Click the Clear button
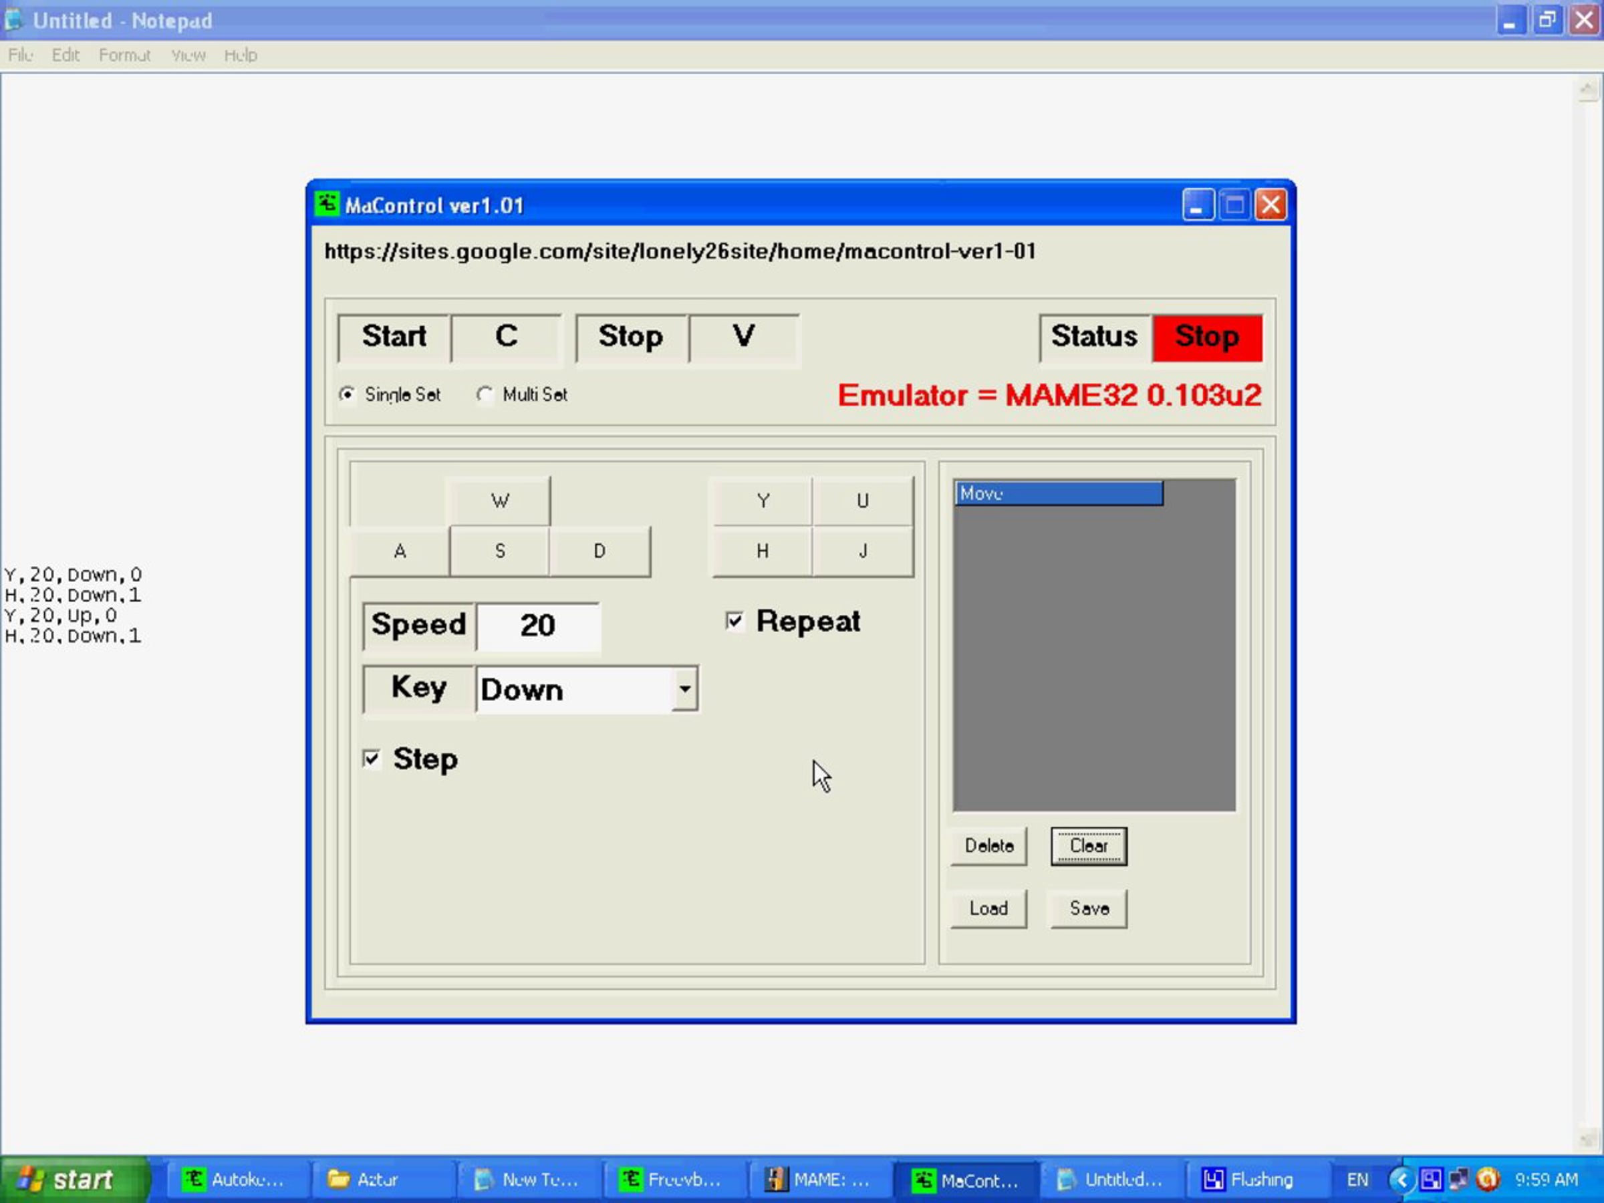 point(1089,846)
